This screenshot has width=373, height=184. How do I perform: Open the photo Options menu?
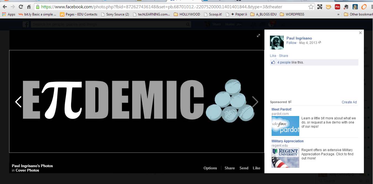(x=210, y=168)
